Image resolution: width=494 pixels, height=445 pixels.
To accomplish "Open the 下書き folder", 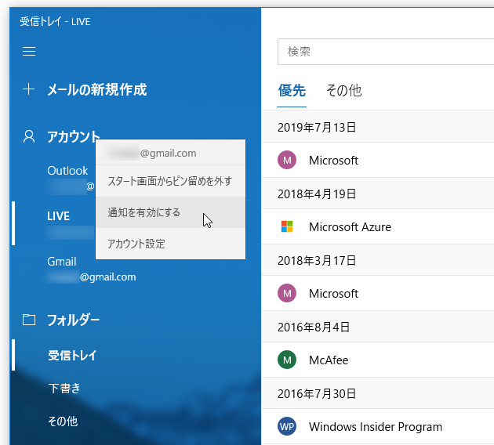I will point(64,389).
